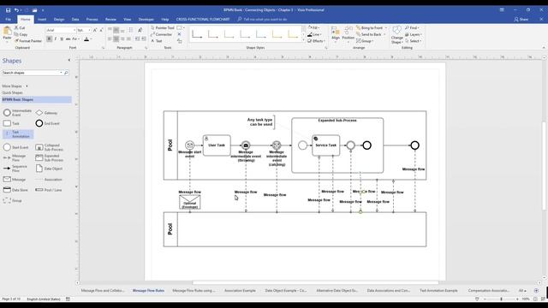Open the Association Example page tab
The height and width of the screenshot is (308, 548).
240,290
